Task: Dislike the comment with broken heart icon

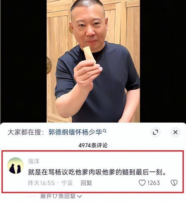Action: pos(174,183)
